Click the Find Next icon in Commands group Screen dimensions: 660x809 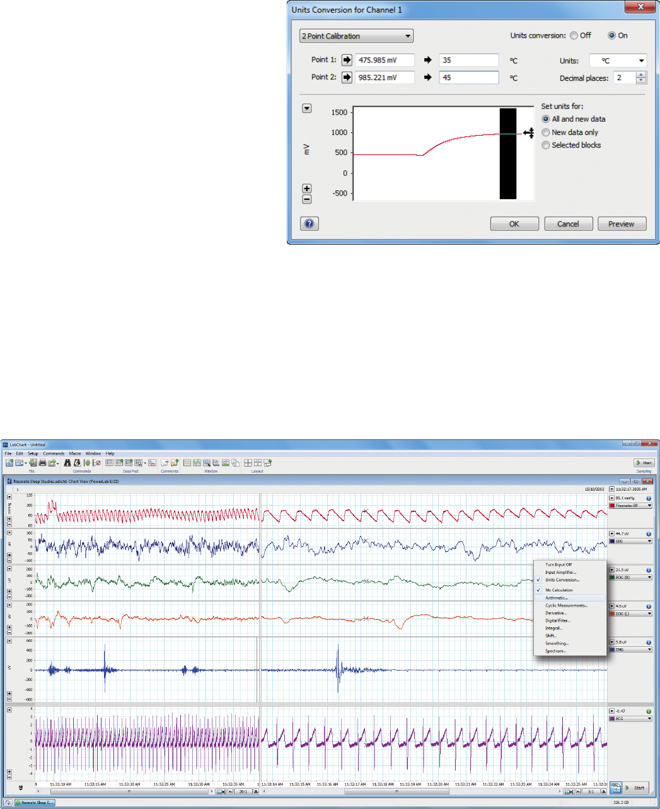[x=77, y=463]
